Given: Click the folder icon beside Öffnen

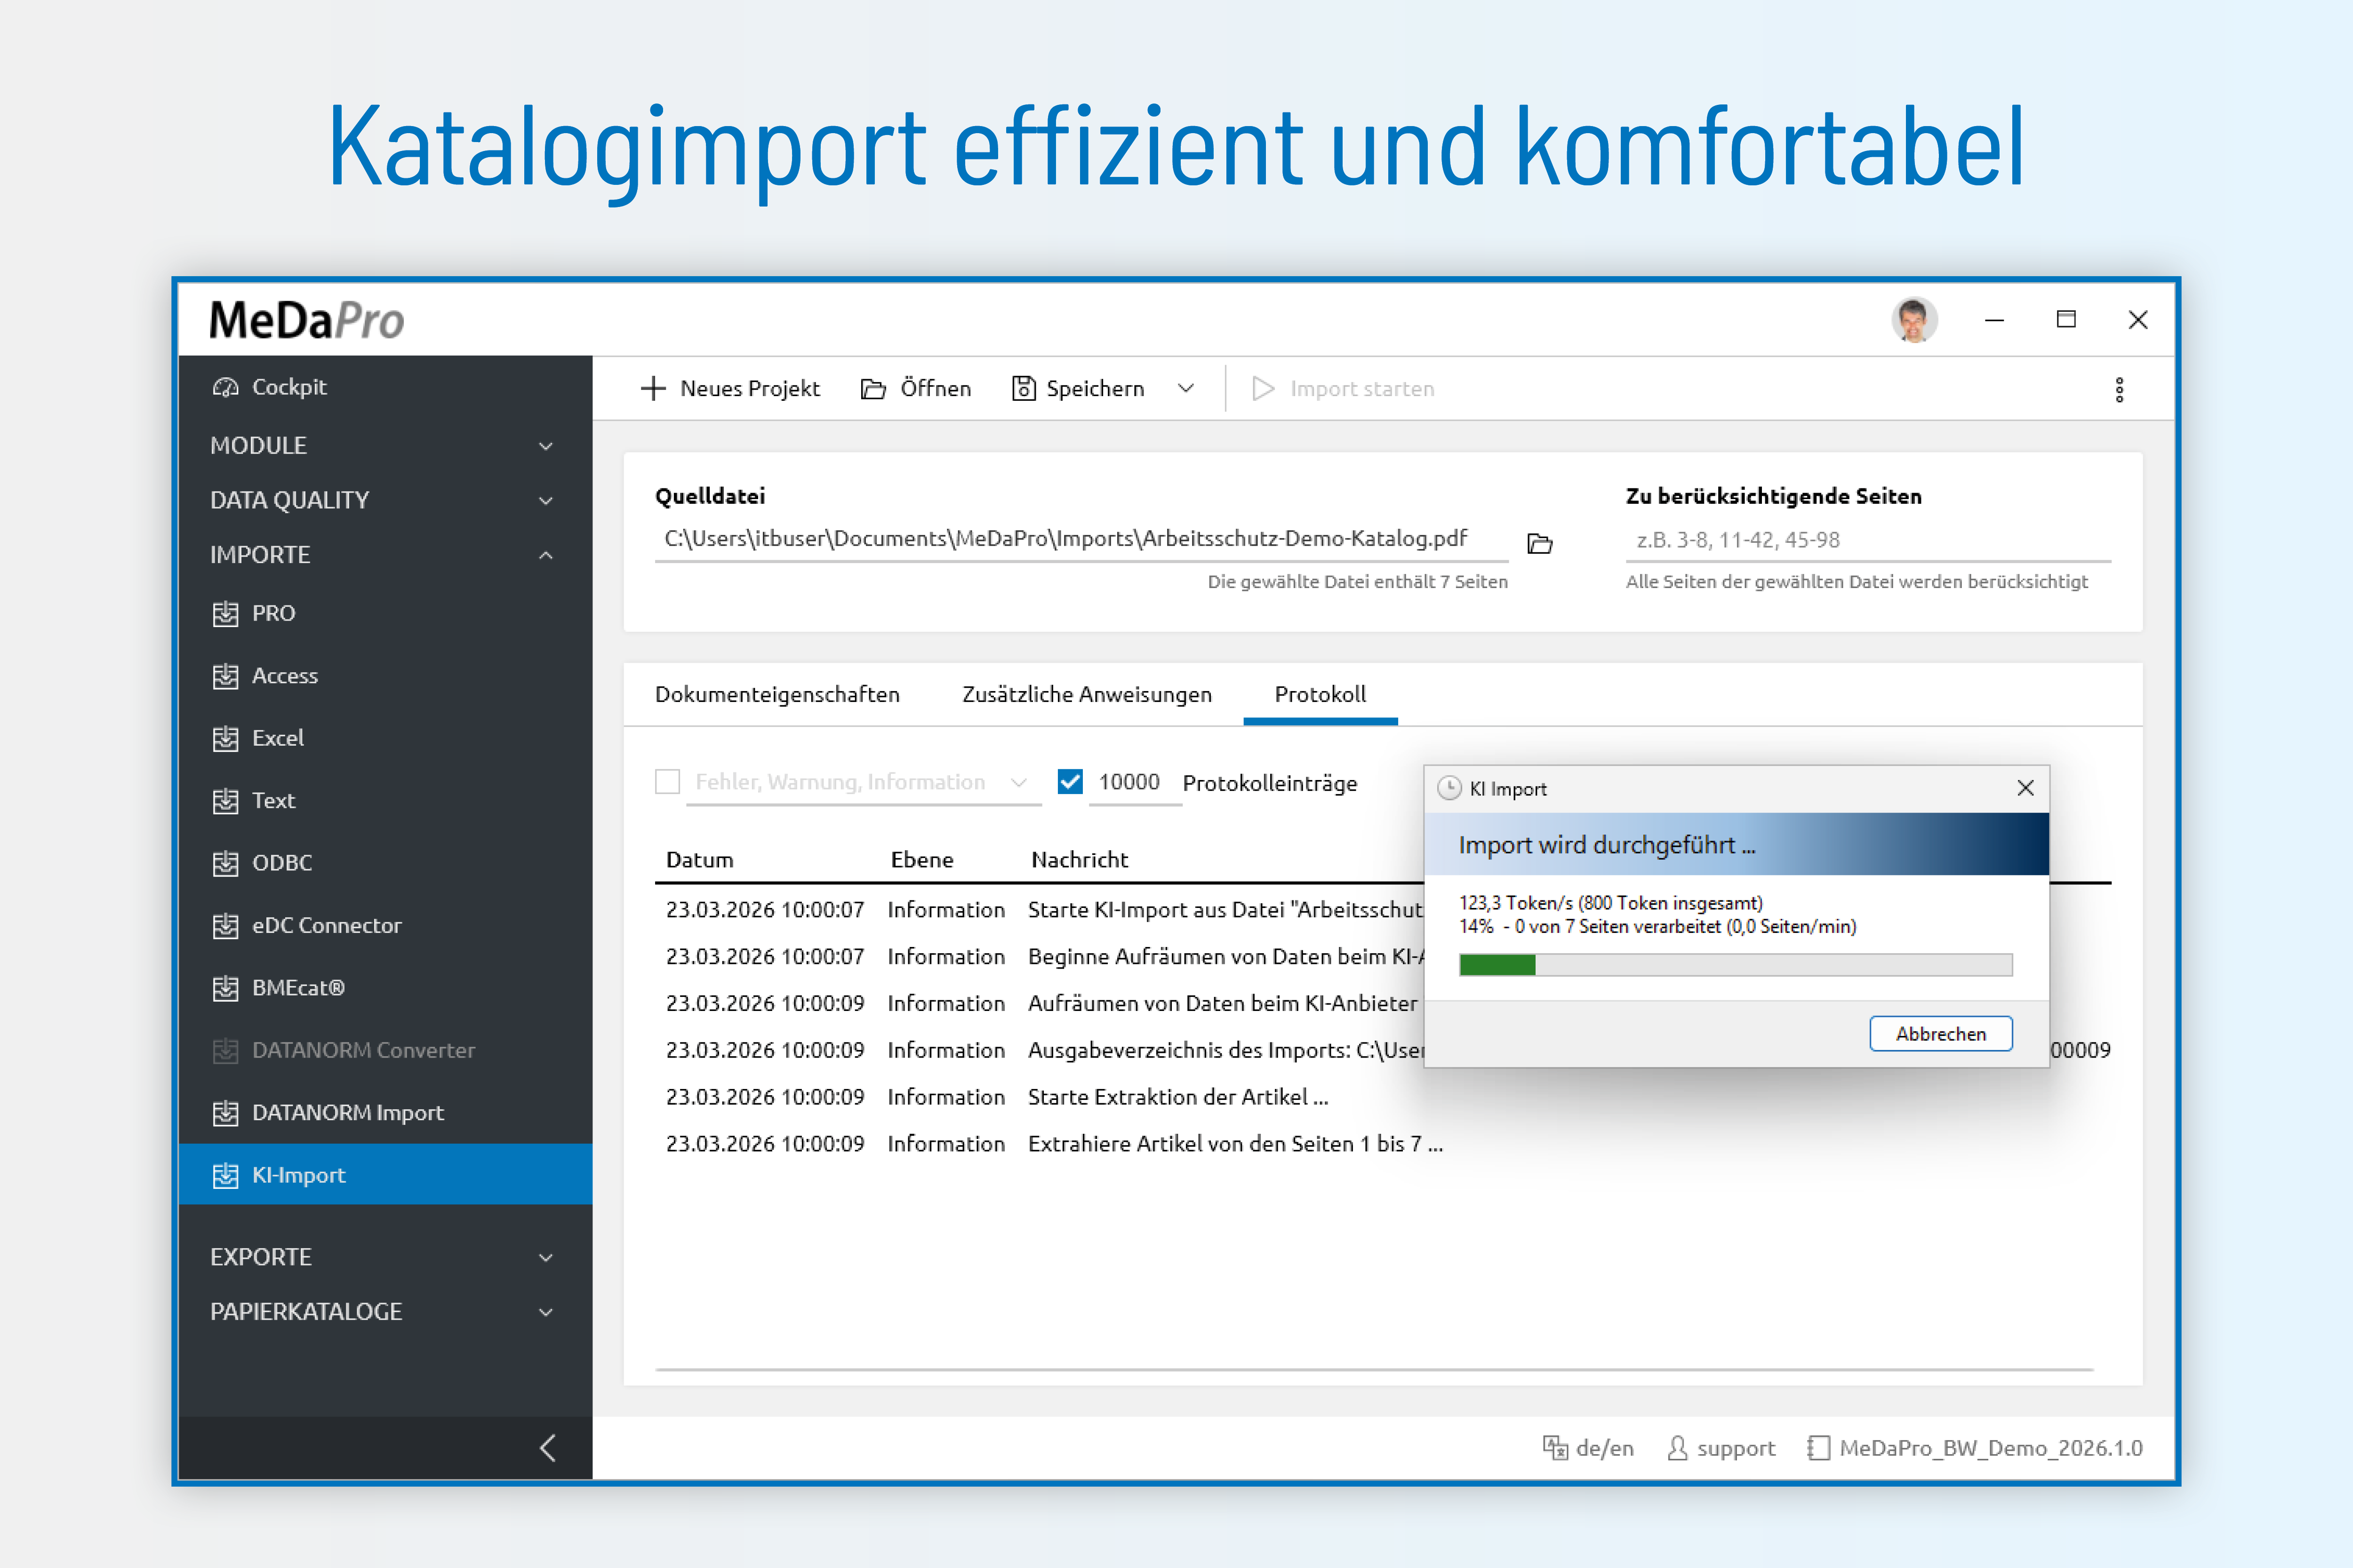Looking at the screenshot, I should point(873,389).
